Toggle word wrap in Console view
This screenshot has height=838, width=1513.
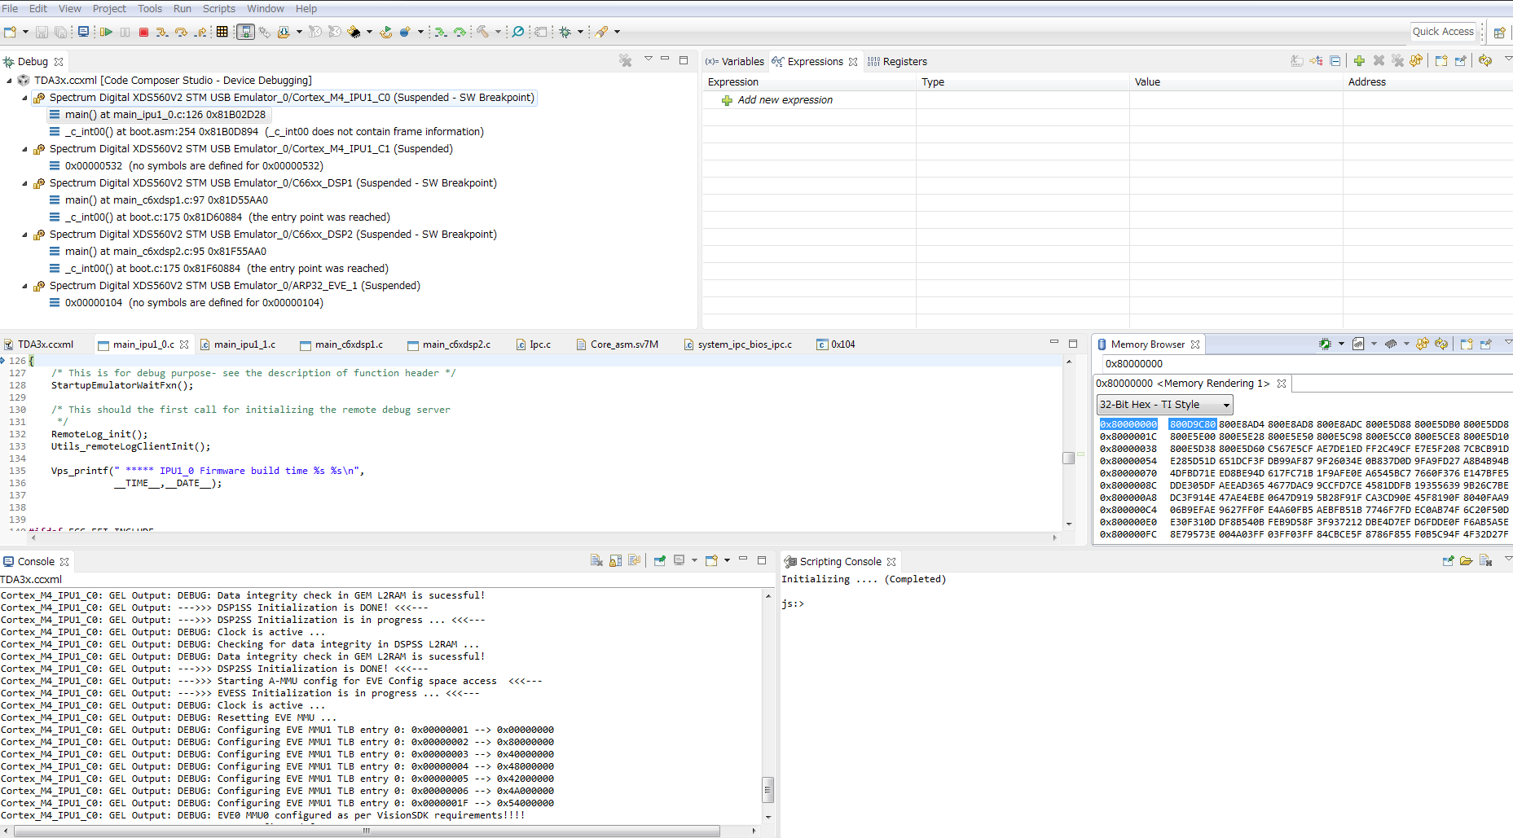coord(635,560)
